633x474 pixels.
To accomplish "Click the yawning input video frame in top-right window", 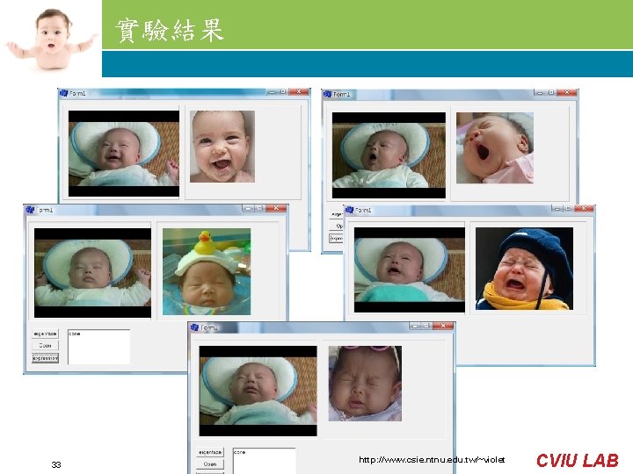I will (x=389, y=155).
